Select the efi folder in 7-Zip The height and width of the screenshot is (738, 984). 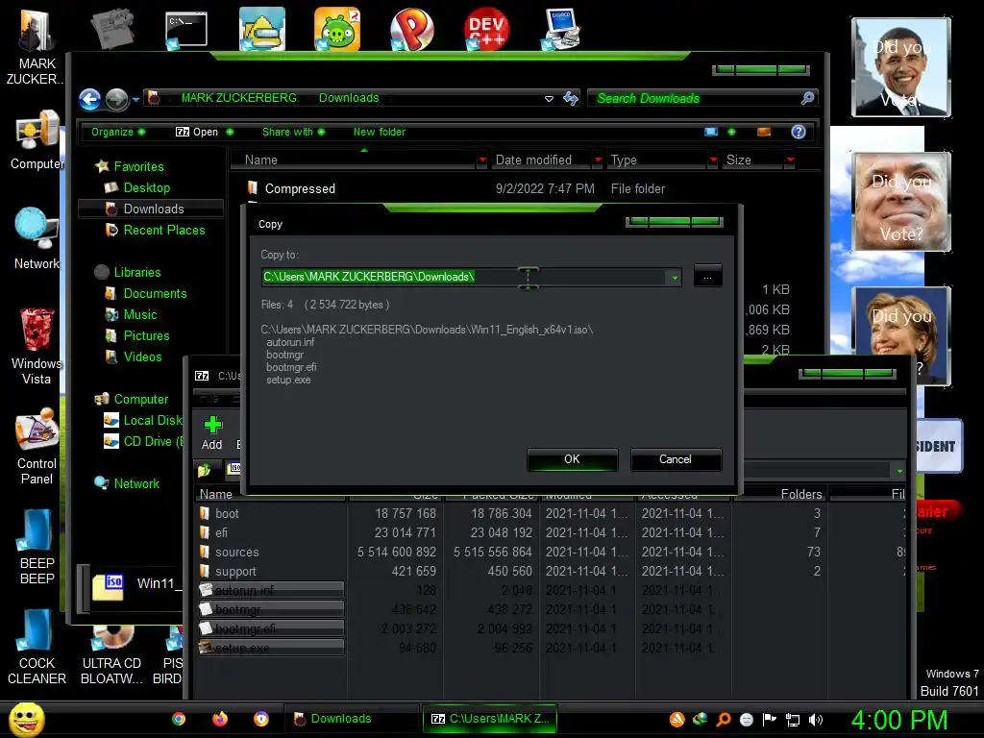221,532
